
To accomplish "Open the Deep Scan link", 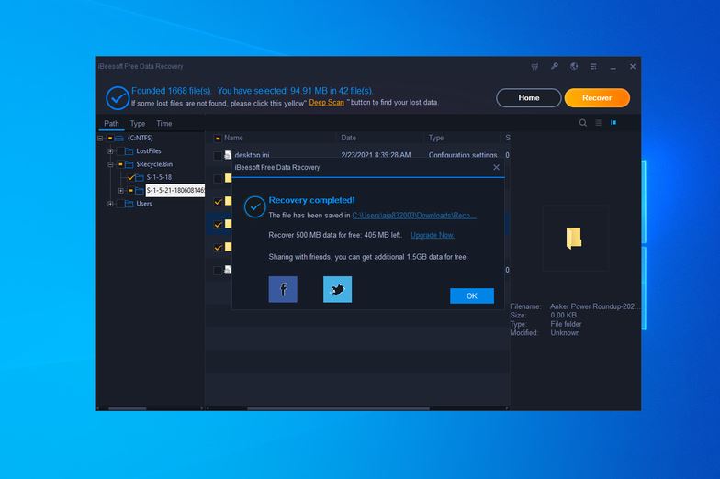I will pyautogui.click(x=327, y=103).
